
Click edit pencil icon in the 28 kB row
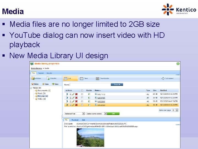[73, 94]
